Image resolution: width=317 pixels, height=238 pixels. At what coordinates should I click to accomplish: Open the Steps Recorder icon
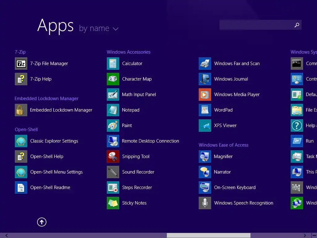click(x=113, y=187)
